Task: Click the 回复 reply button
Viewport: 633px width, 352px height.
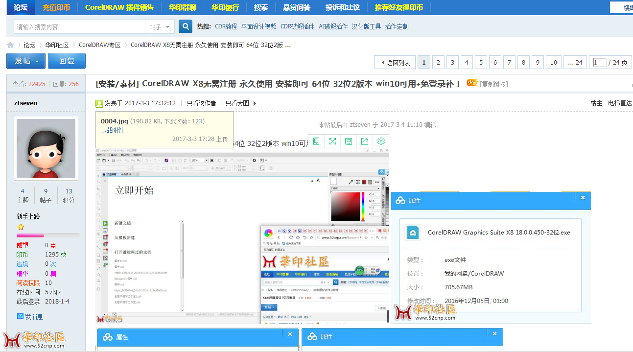Action: 67,61
